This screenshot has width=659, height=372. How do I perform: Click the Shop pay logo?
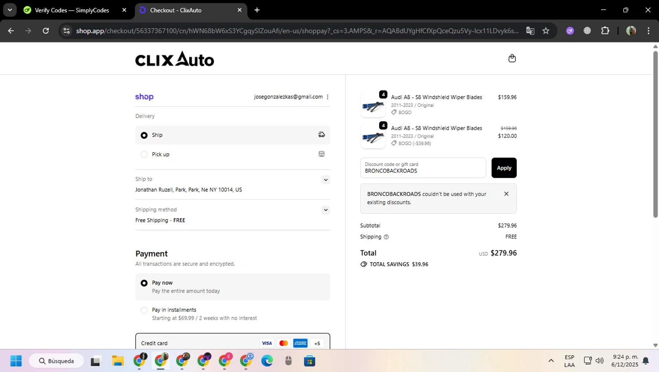click(x=144, y=97)
